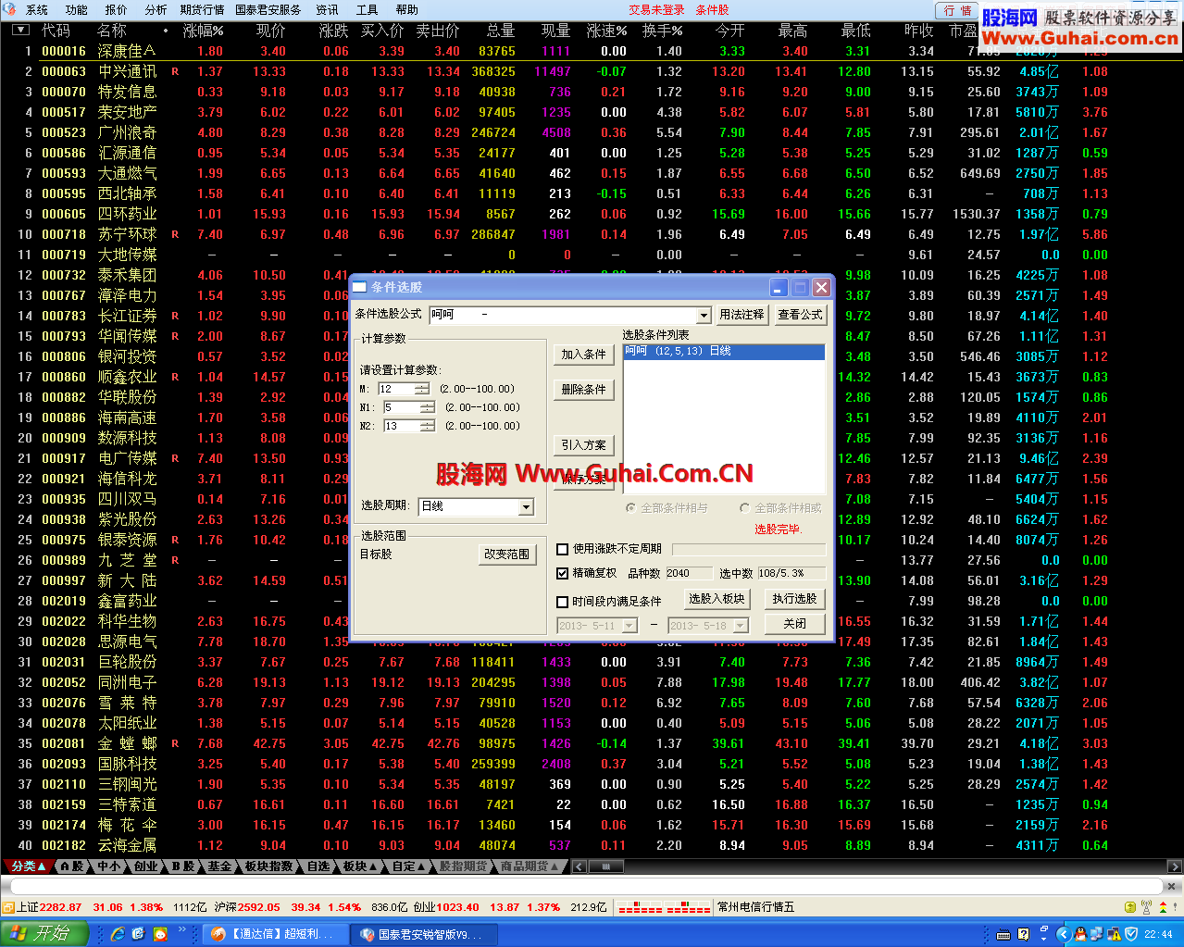Open the 国泰君安锐智版 taskbar window
This screenshot has width=1184, height=947.
coord(423,934)
